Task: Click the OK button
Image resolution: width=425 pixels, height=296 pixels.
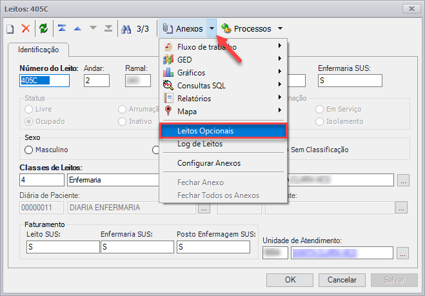Action: (290, 280)
